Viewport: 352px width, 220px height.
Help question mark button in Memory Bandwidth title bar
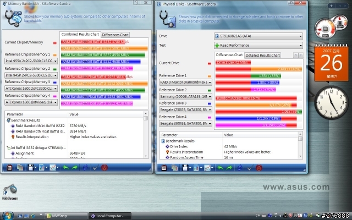click(x=137, y=2)
